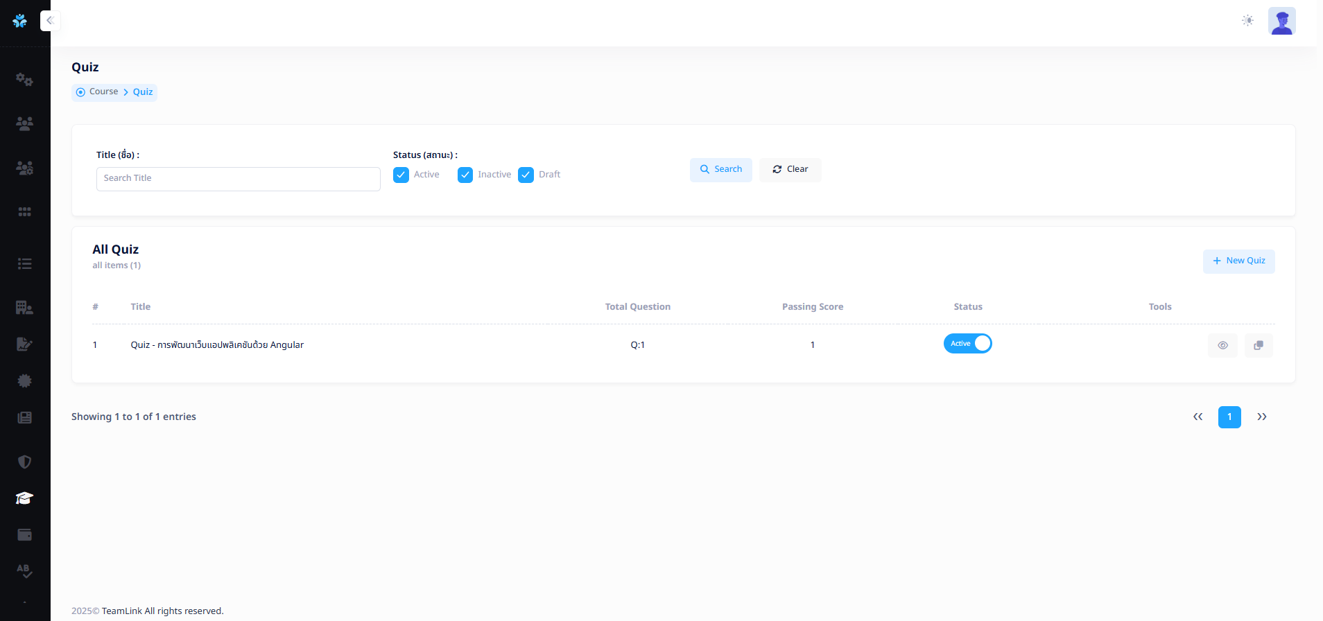Screen dimensions: 1323x621
Task: Open the bulleted list sidebar icon
Action: coord(24,263)
